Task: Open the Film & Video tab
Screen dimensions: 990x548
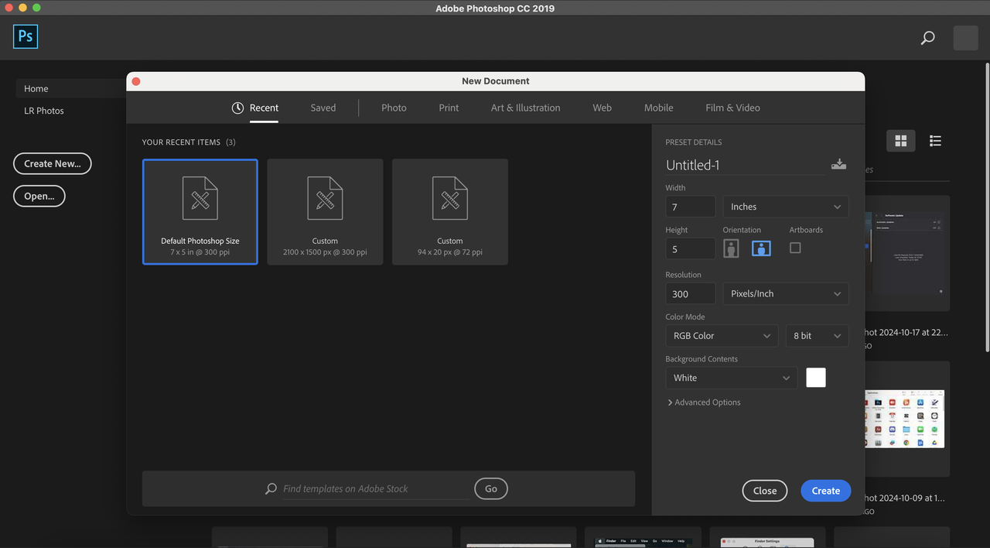Action: click(x=732, y=108)
